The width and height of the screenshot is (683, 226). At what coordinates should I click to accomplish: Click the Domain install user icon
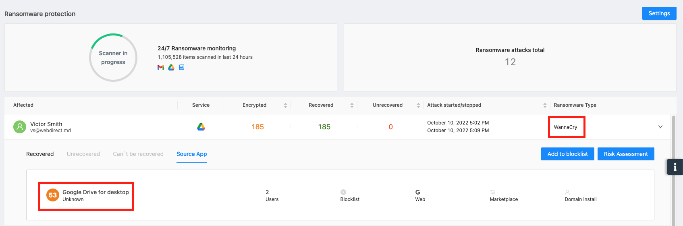pyautogui.click(x=567, y=192)
